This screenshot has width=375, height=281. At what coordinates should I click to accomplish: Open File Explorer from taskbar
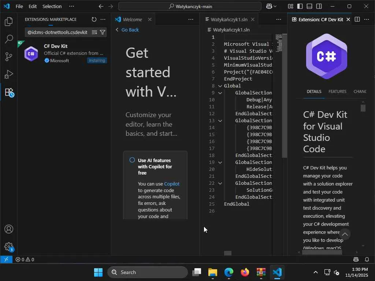coord(213,272)
